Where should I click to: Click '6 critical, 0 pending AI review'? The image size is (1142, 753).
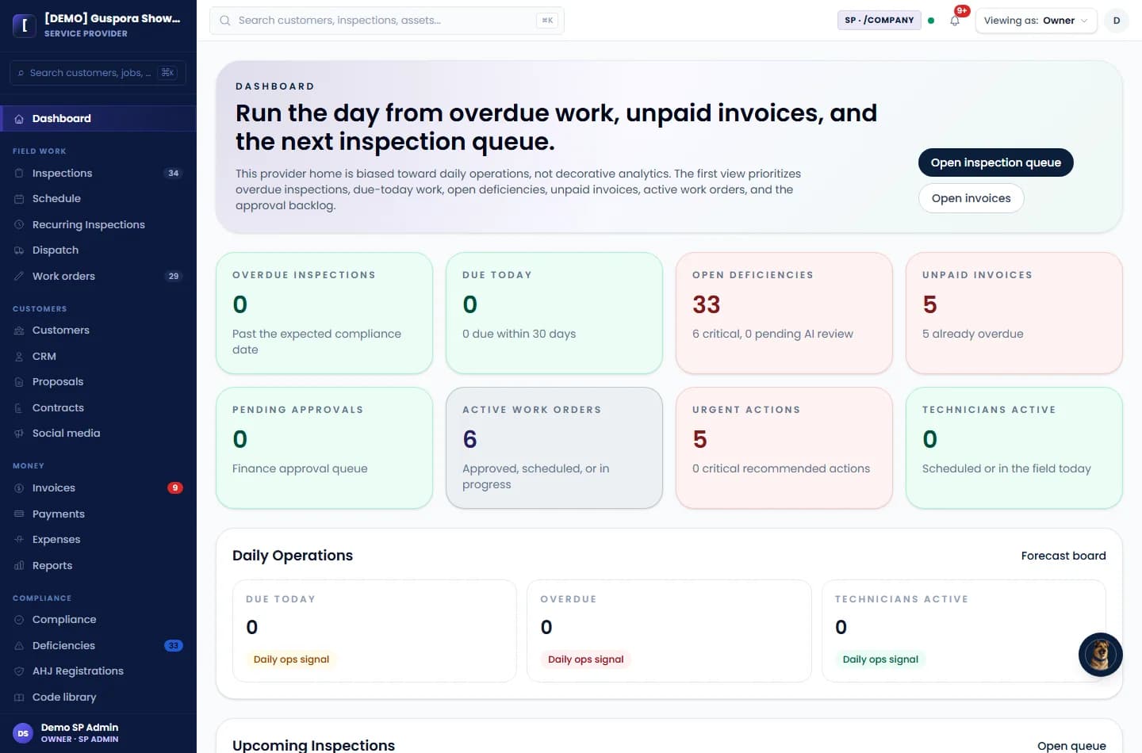[772, 334]
